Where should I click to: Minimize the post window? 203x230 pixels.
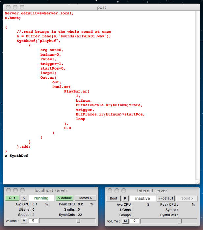[15, 7]
